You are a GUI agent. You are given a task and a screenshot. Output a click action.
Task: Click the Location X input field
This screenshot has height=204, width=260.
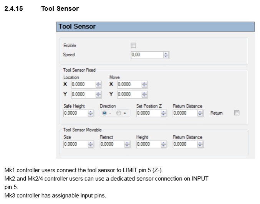point(82,84)
